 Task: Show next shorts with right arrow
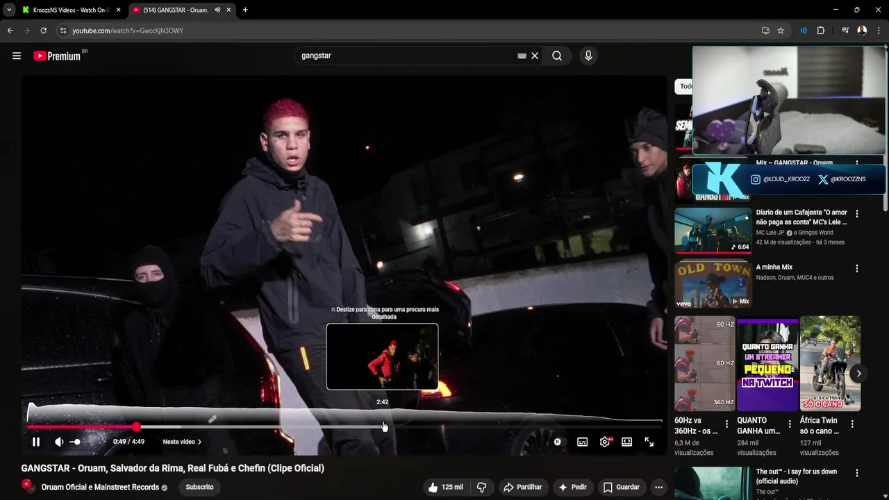pos(858,374)
